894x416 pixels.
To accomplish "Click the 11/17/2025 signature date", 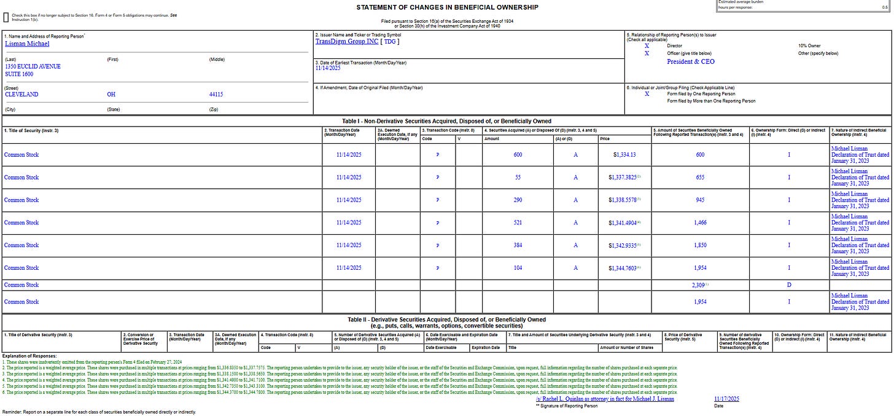I will click(x=726, y=399).
